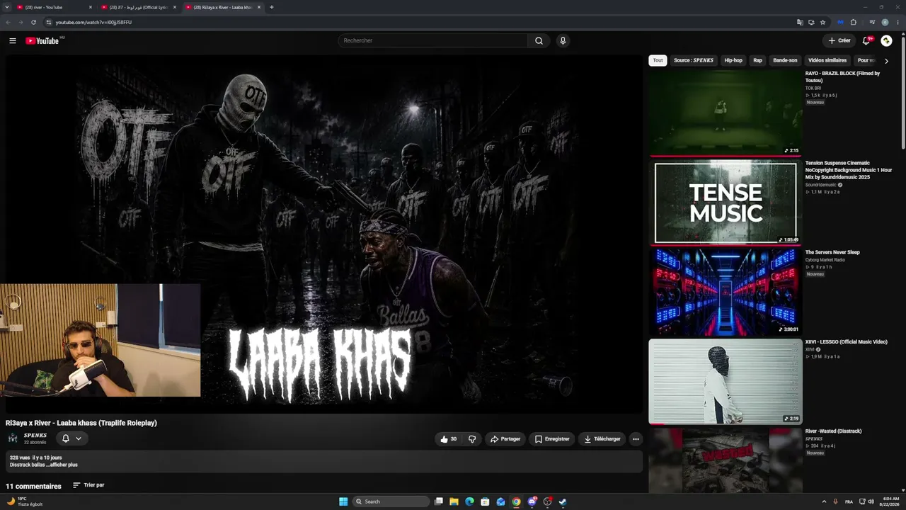The height and width of the screenshot is (510, 906).
Task: Open the YouTube notifications bell
Action: [866, 41]
